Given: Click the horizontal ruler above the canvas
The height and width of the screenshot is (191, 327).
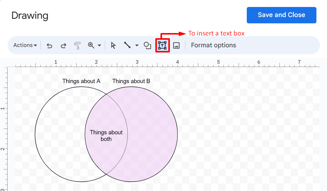Looking at the screenshot, I should (x=151, y=63).
